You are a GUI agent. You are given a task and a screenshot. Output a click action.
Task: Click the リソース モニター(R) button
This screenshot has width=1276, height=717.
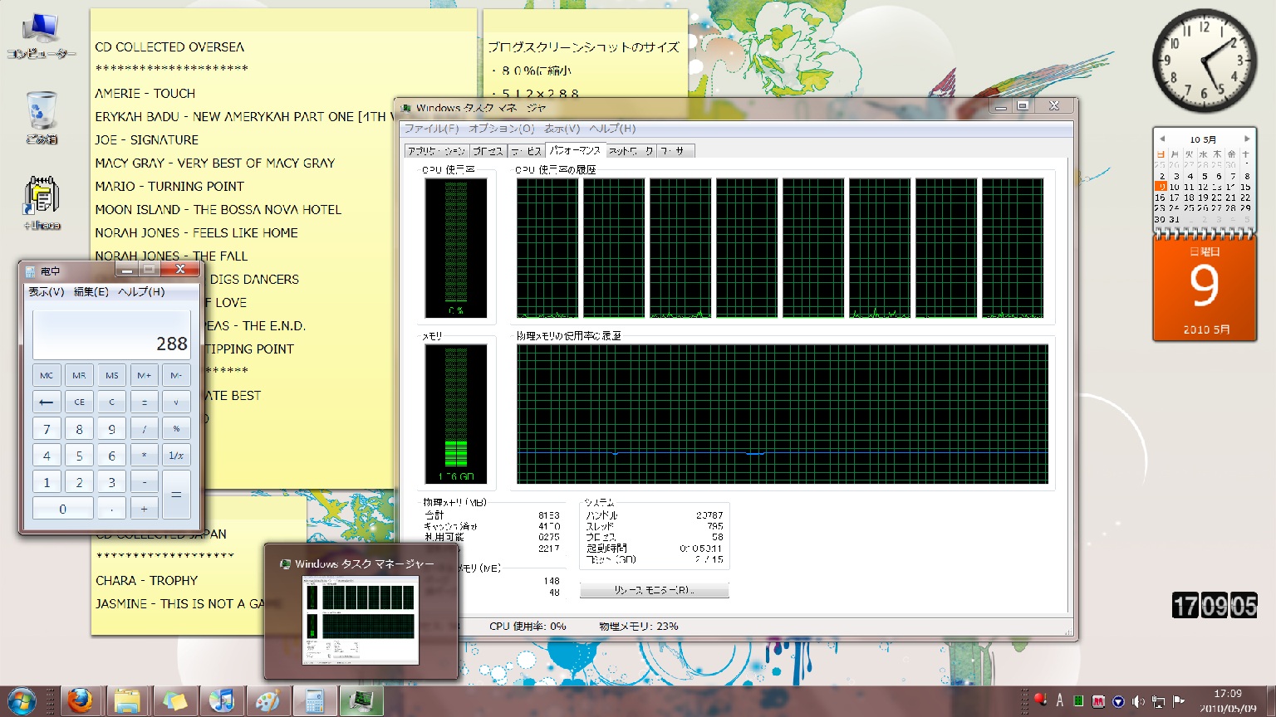click(654, 590)
